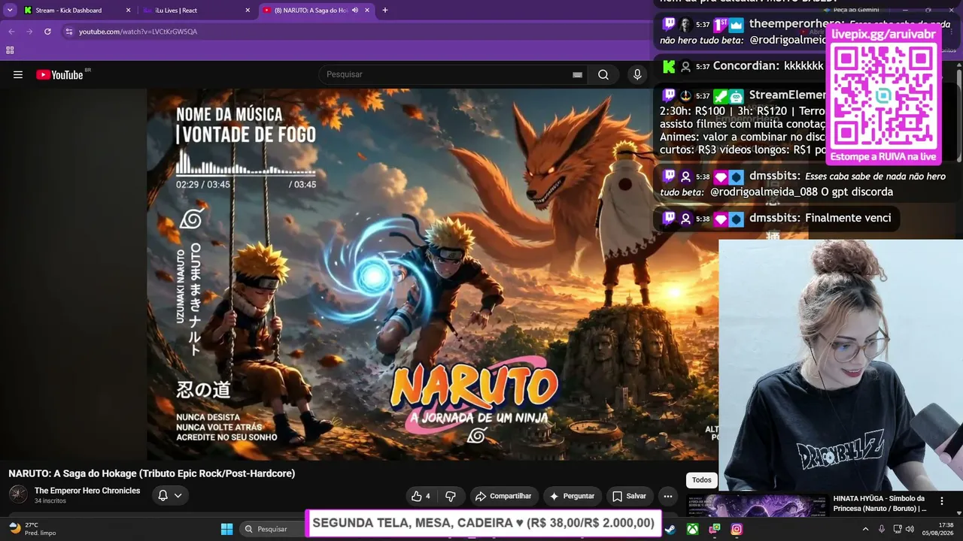Image resolution: width=963 pixels, height=541 pixels.
Task: Open the HINATA HYŪGA suggested video title
Action: [x=880, y=503]
